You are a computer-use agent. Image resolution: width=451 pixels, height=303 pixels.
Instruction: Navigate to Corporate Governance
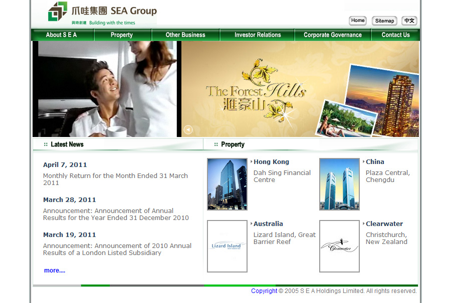[333, 35]
